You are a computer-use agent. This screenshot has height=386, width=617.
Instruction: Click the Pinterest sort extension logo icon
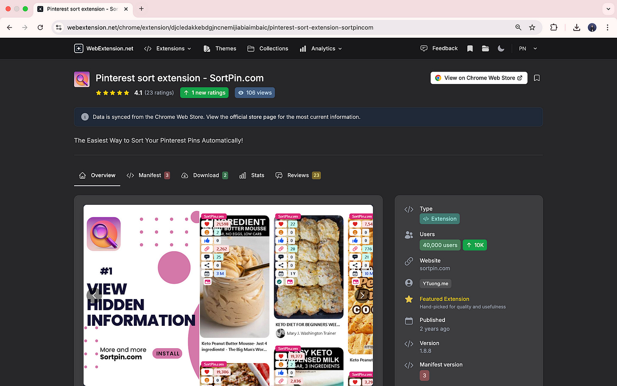[82, 79]
